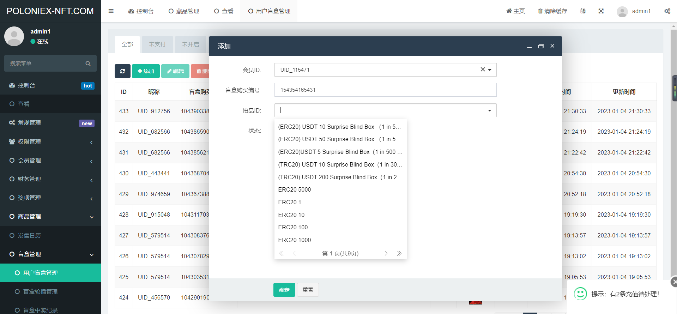677x314 pixels.
Task: Click the fullscreen expand icon in header
Action: point(601,11)
